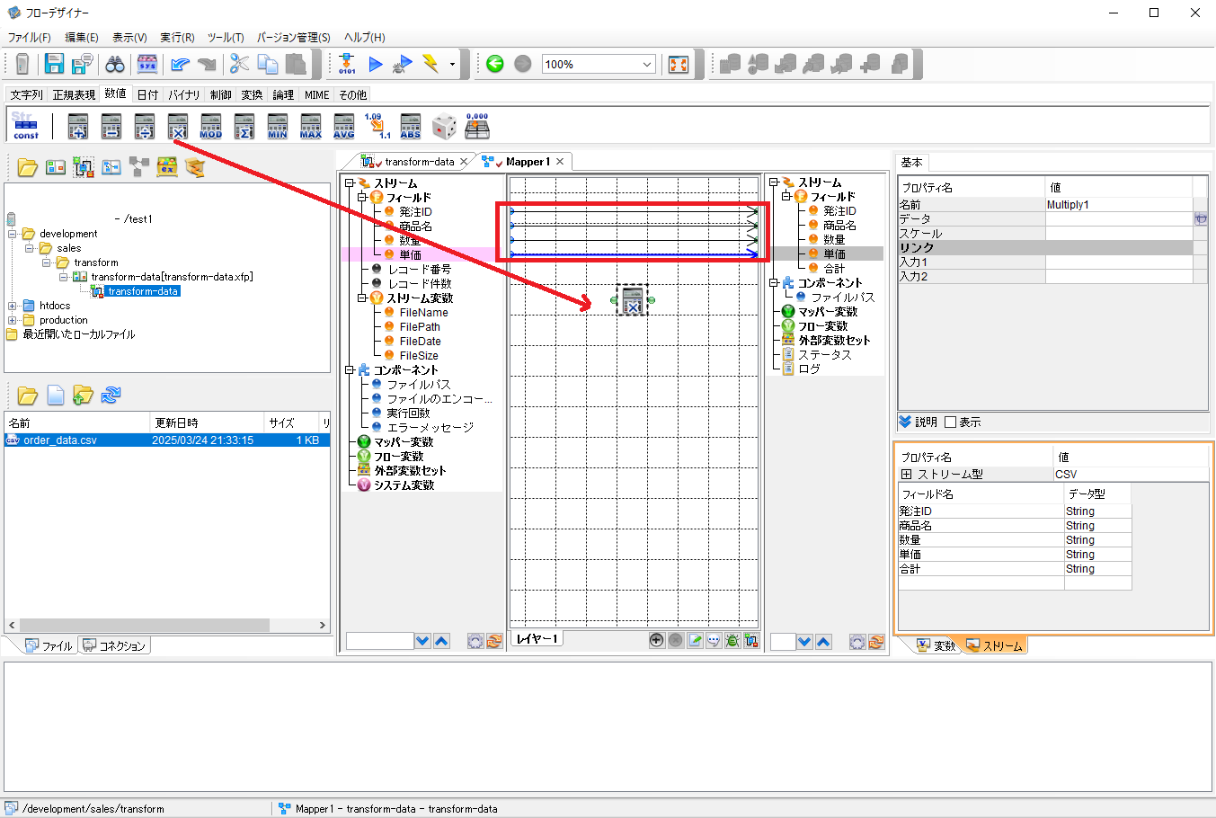Click the fit-to-window icon next to zoom

[679, 64]
